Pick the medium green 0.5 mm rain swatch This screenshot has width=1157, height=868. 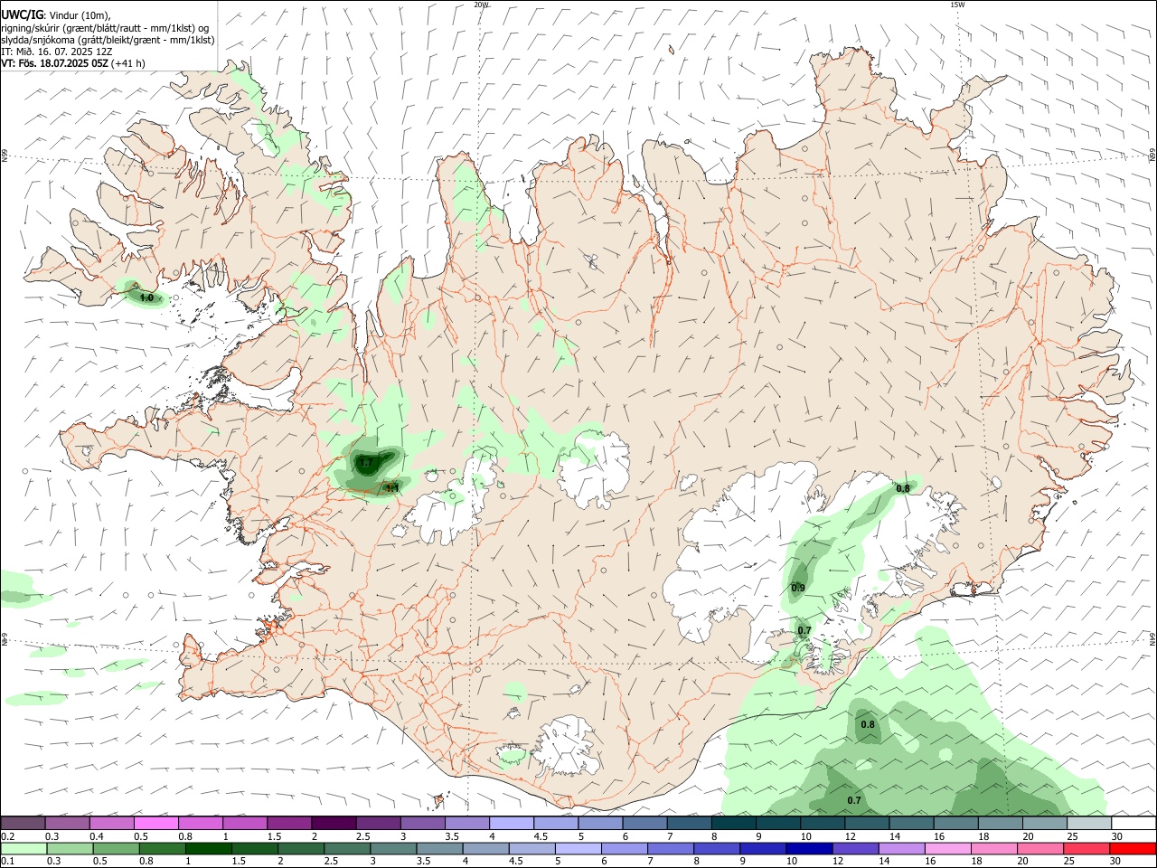click(x=116, y=848)
